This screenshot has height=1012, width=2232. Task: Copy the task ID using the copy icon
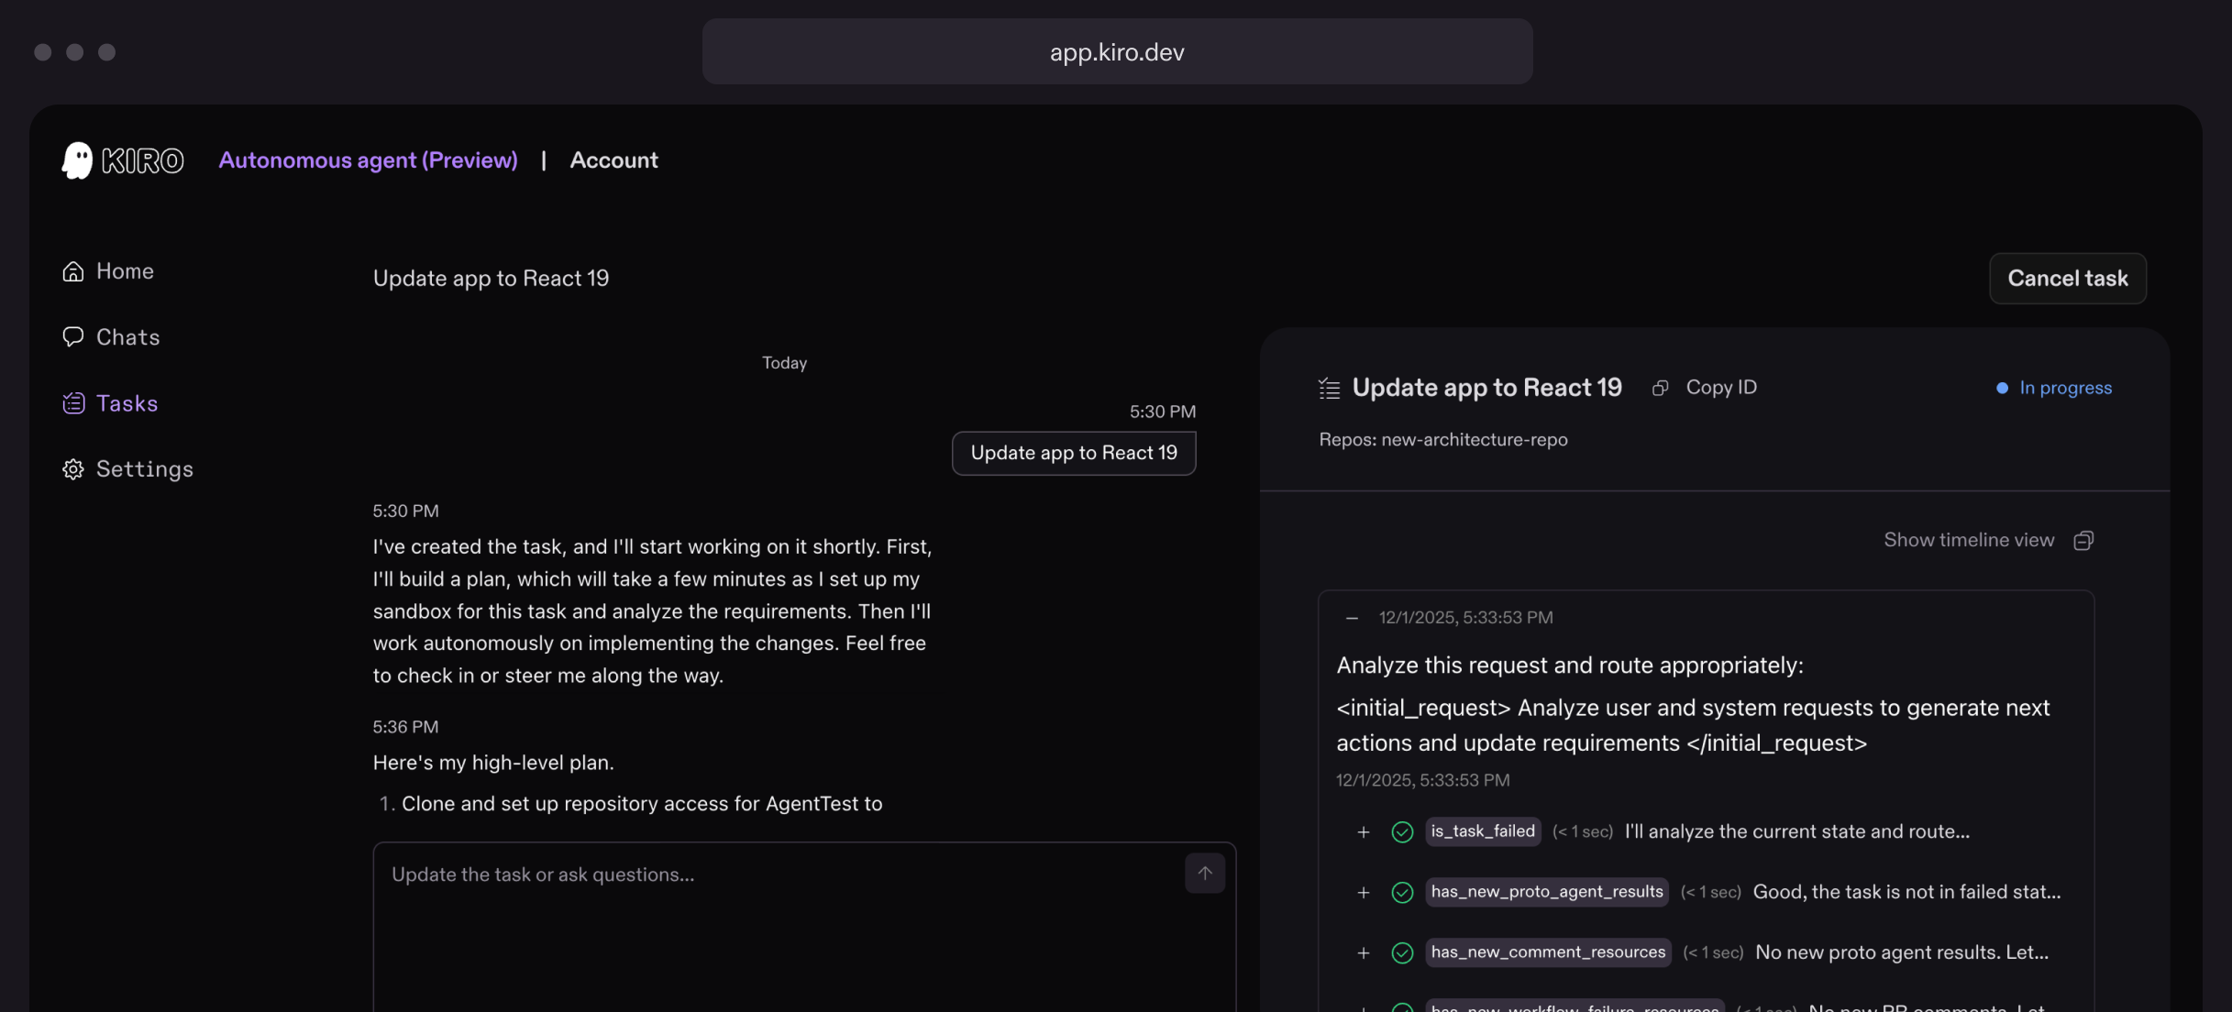[1660, 387]
